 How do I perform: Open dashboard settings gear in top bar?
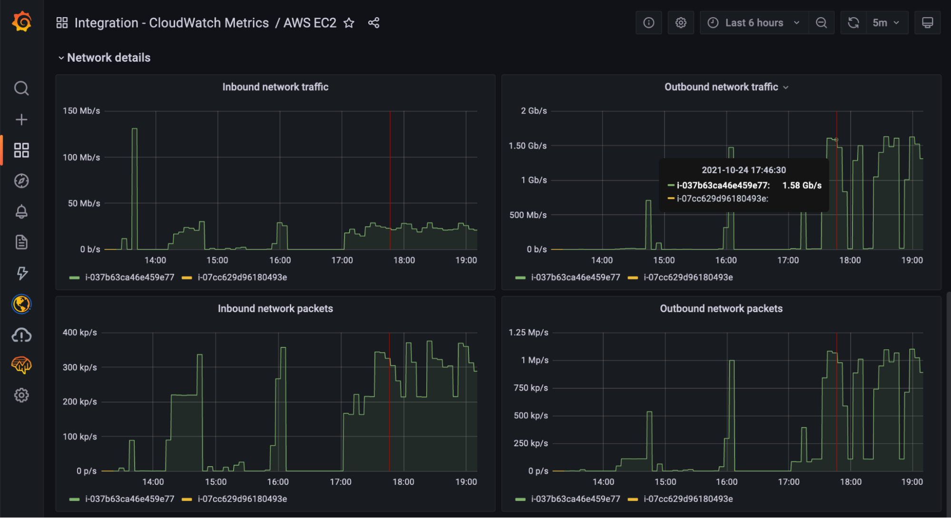681,23
